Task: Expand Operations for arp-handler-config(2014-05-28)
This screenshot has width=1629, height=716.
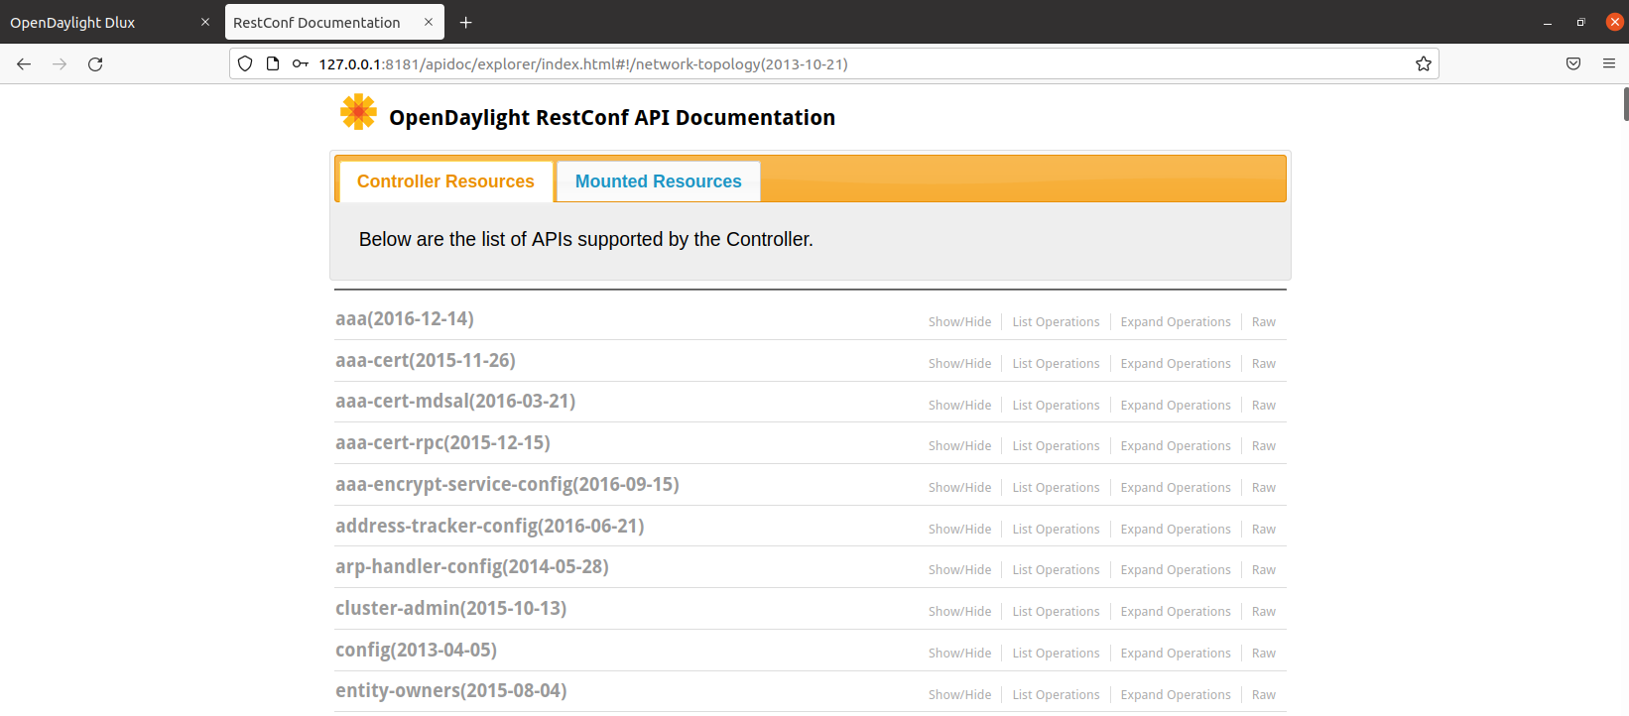Action: point(1175,570)
